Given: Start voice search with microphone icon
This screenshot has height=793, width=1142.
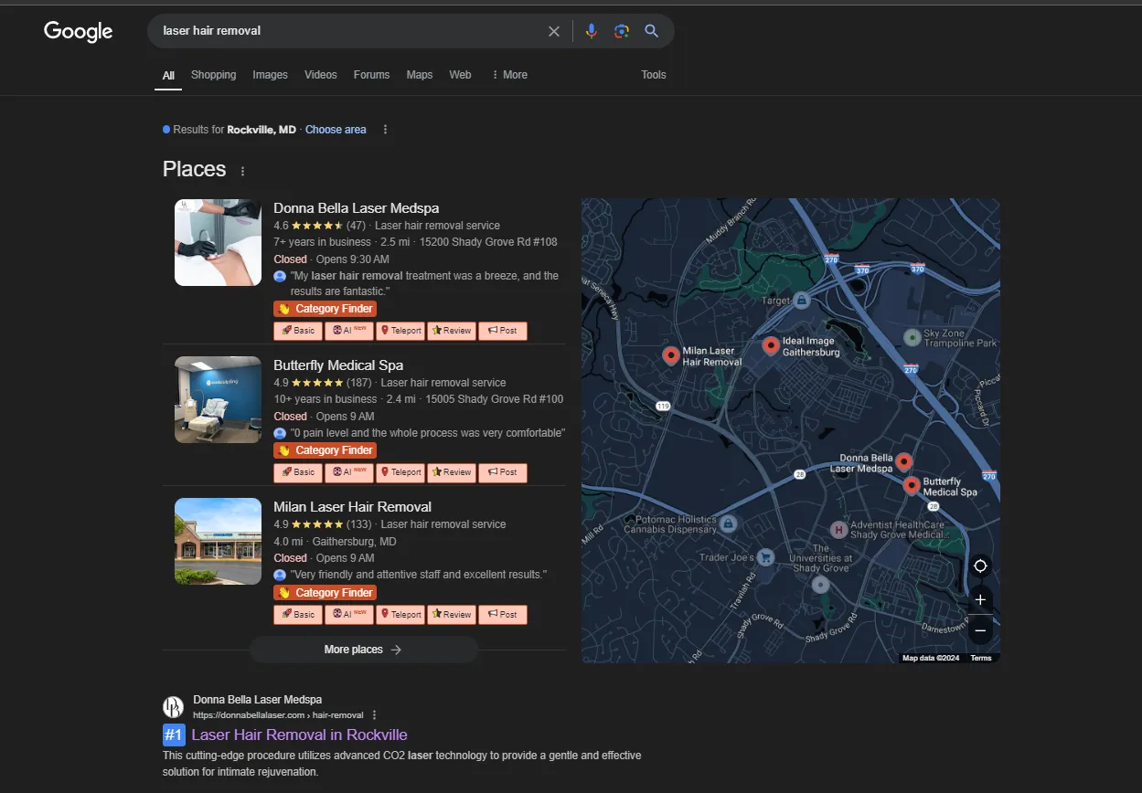Looking at the screenshot, I should point(592,31).
